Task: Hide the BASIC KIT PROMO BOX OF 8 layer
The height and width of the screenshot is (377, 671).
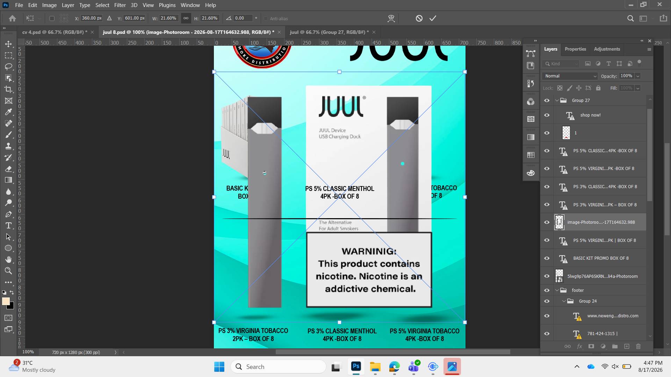Action: 547,258
